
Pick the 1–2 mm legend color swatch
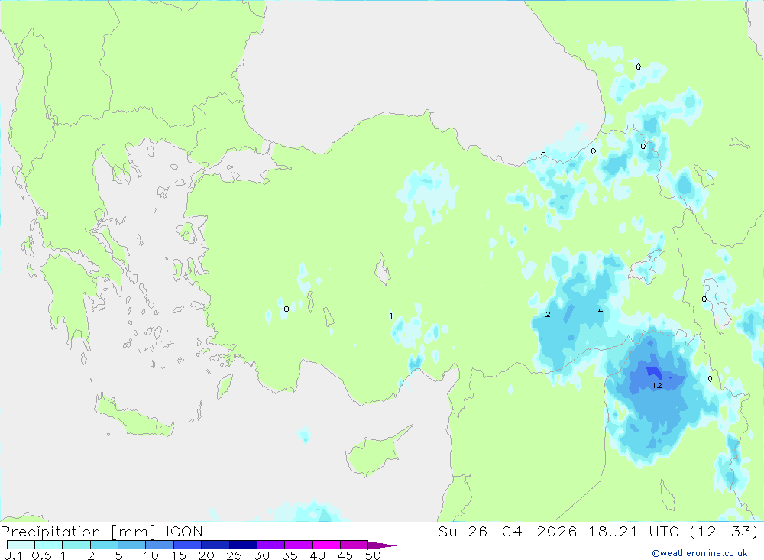point(76,545)
